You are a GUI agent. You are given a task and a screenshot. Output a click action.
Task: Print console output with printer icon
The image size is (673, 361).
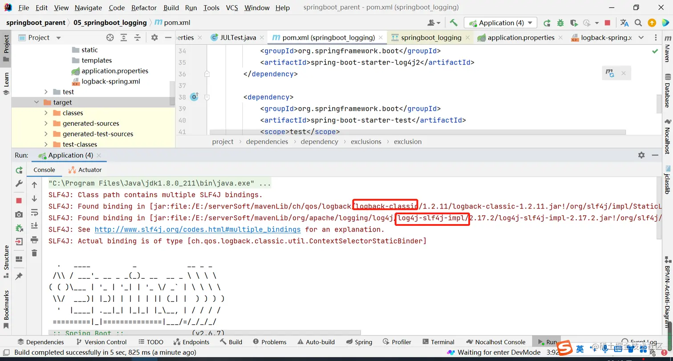(34, 240)
